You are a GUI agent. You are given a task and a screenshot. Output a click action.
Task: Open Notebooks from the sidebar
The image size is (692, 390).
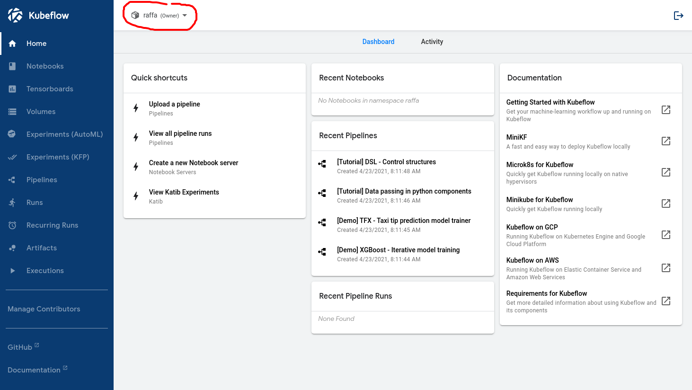point(57,66)
